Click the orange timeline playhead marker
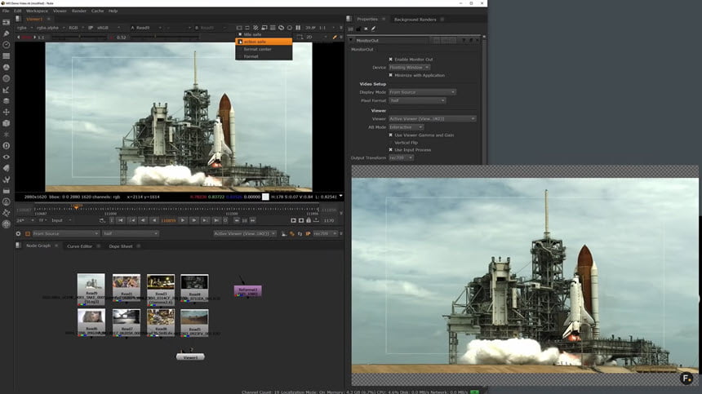 point(76,207)
